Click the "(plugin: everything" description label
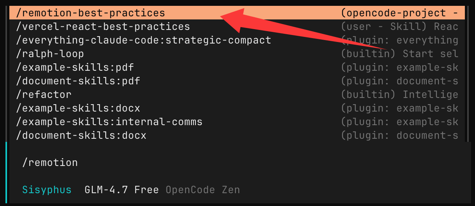The width and height of the screenshot is (475, 206). point(399,40)
